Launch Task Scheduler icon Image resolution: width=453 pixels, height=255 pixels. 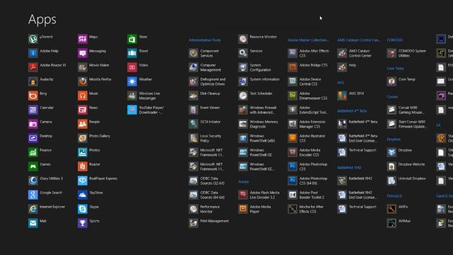[x=243, y=96]
